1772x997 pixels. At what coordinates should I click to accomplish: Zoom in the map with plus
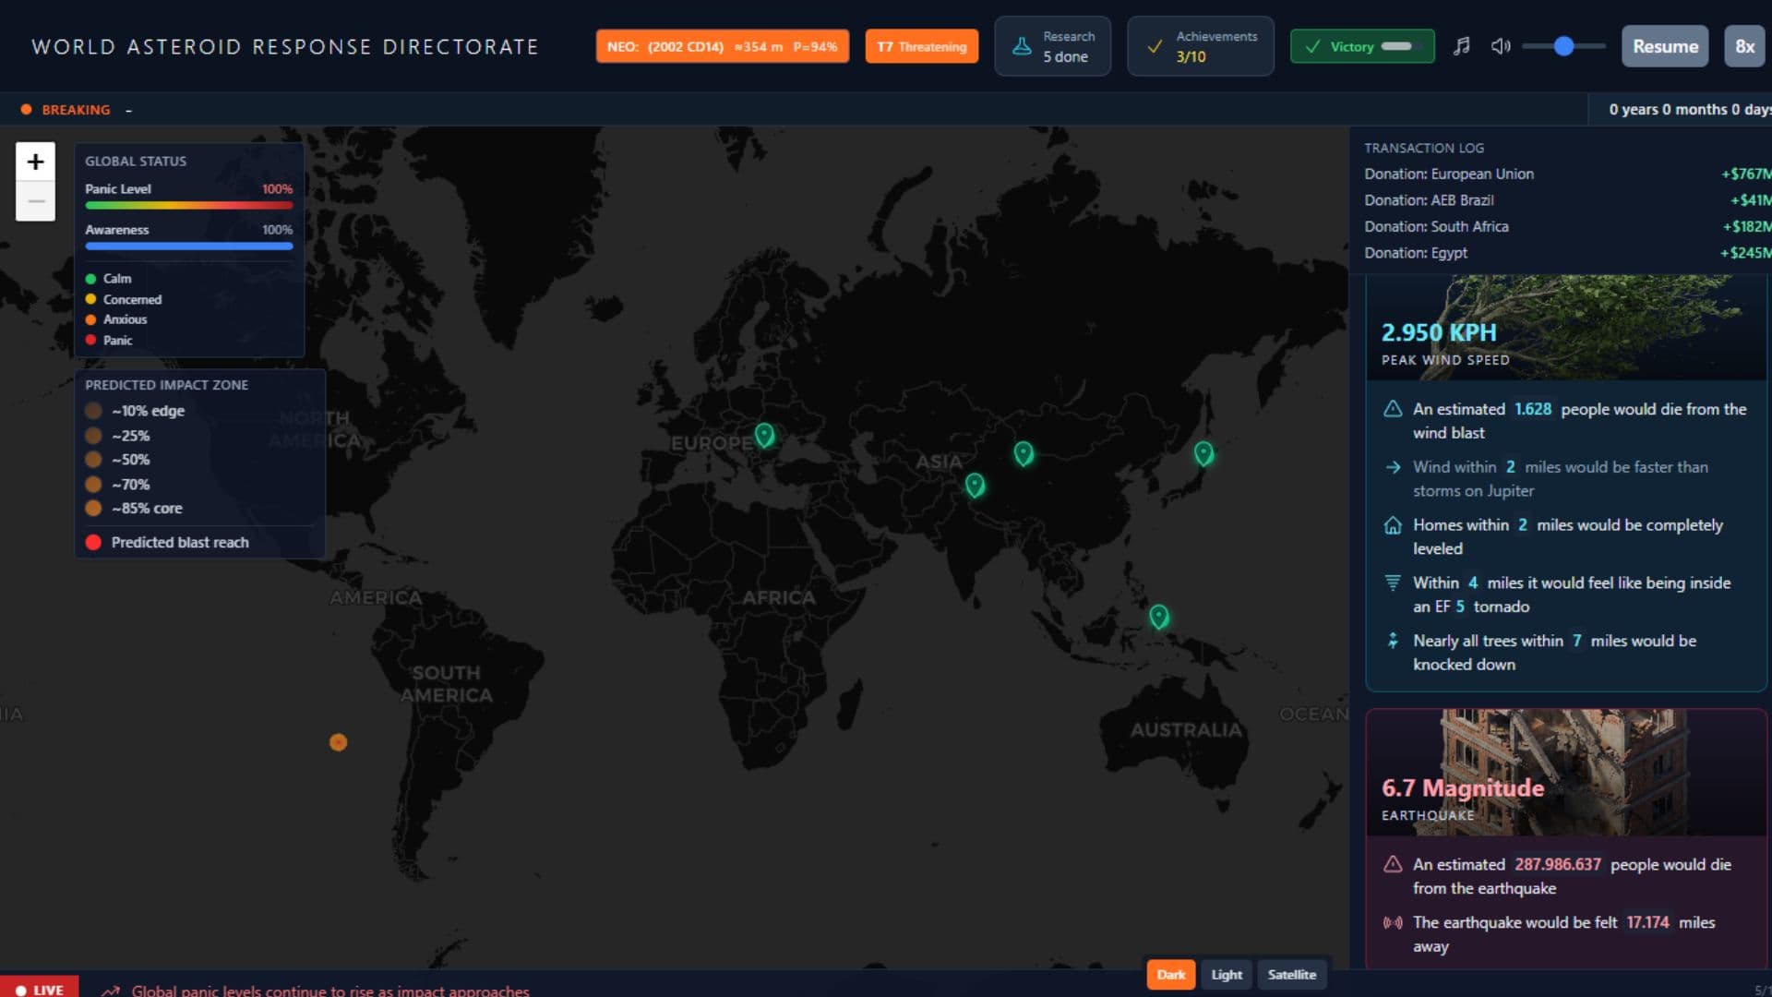tap(35, 162)
